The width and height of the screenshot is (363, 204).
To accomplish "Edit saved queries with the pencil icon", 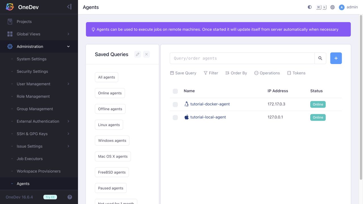I will 138,54.
